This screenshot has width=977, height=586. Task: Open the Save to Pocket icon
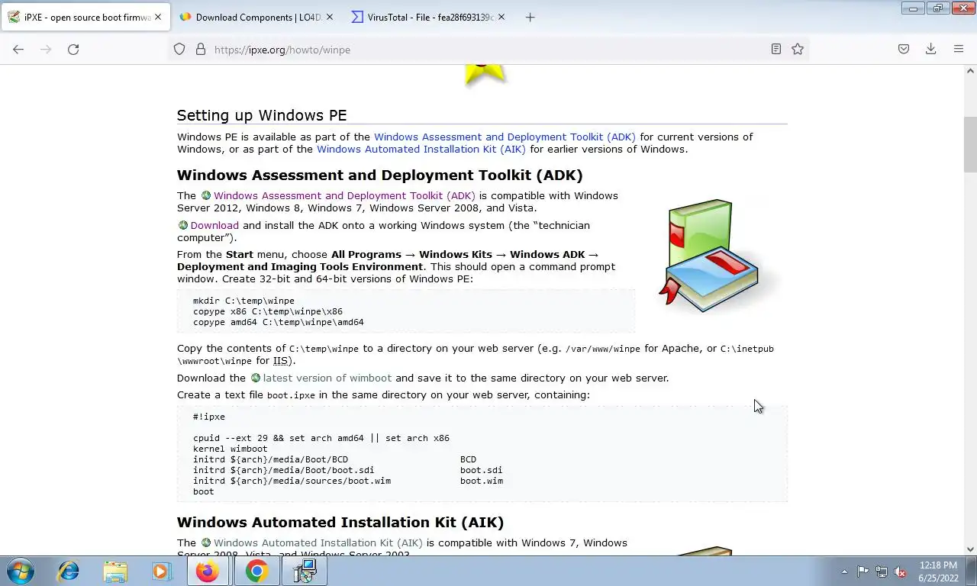tap(904, 50)
